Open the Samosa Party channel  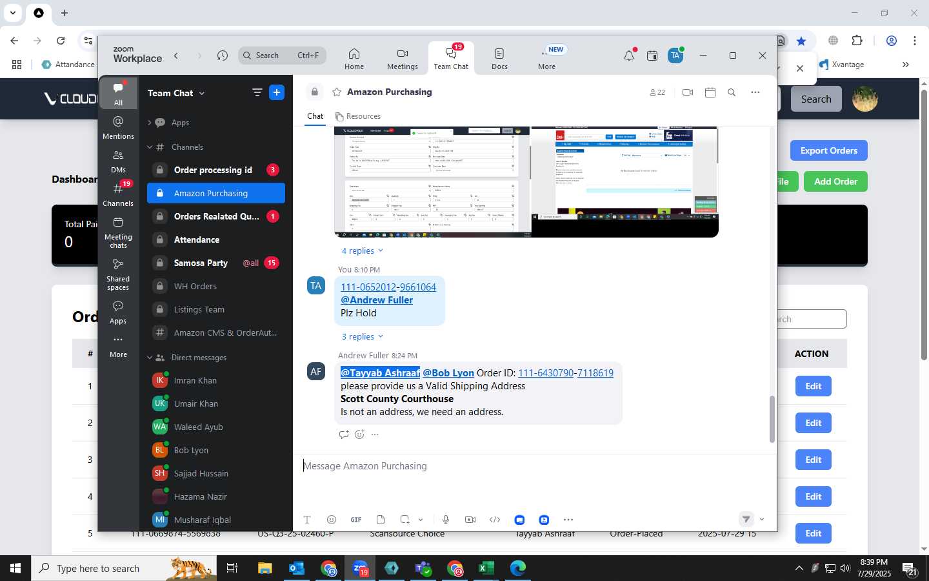point(216,263)
